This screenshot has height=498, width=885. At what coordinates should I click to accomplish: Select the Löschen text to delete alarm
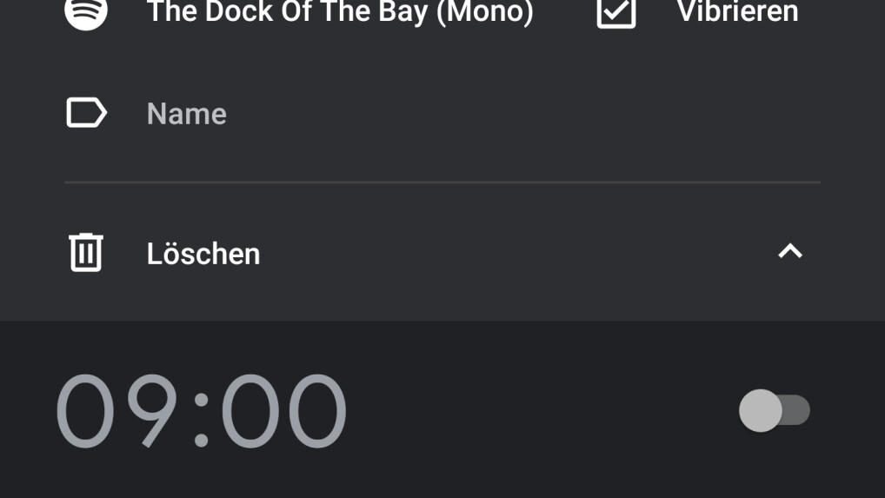pos(203,254)
